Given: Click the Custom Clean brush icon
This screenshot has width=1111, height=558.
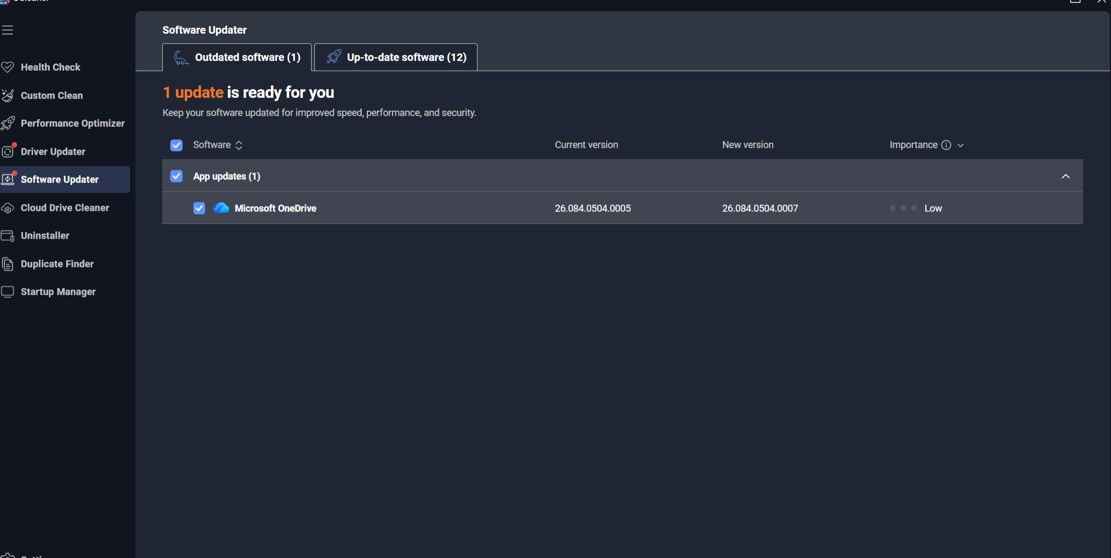Looking at the screenshot, I should click(x=7, y=95).
